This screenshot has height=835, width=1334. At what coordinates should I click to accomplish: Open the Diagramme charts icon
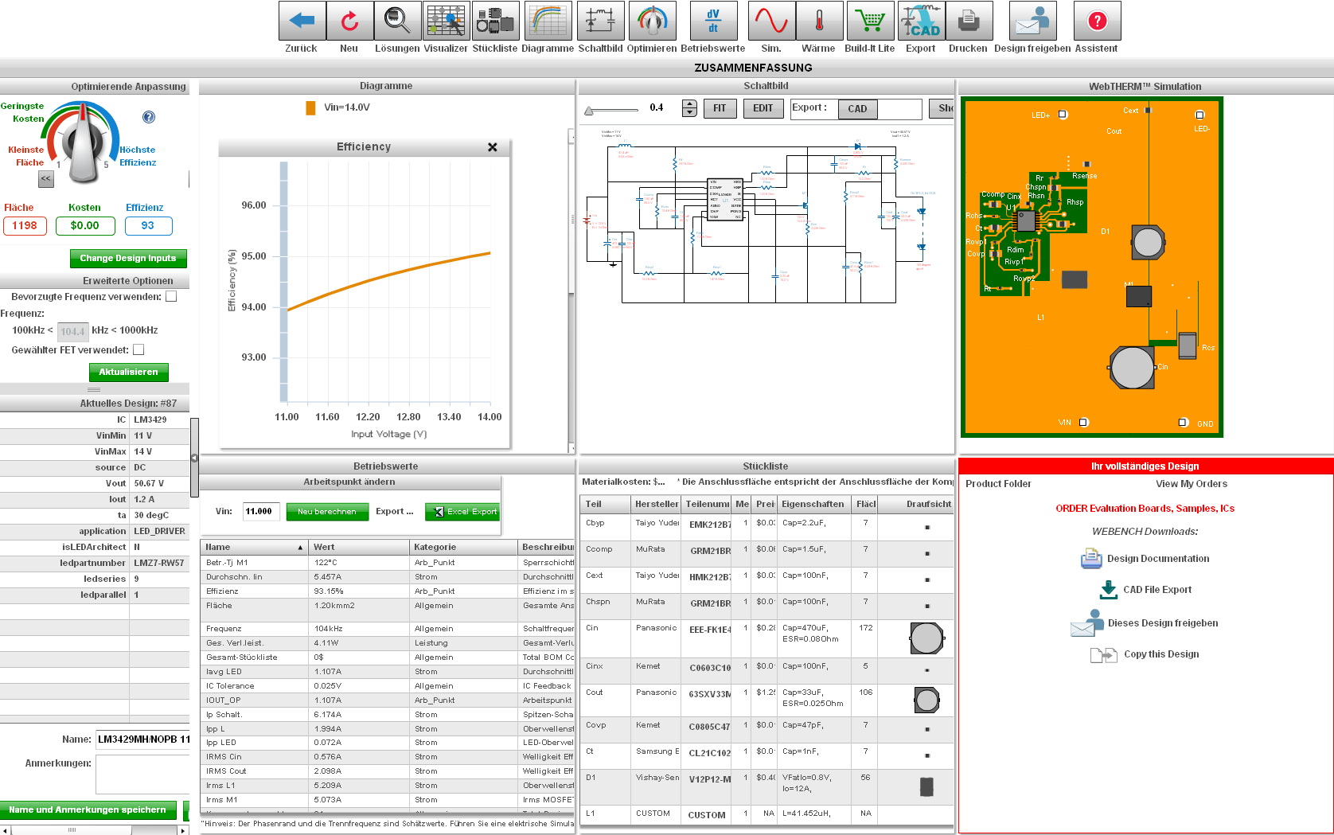click(548, 21)
